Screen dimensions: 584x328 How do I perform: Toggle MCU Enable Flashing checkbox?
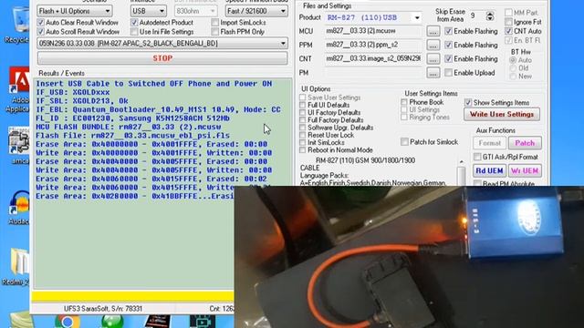tap(448, 31)
